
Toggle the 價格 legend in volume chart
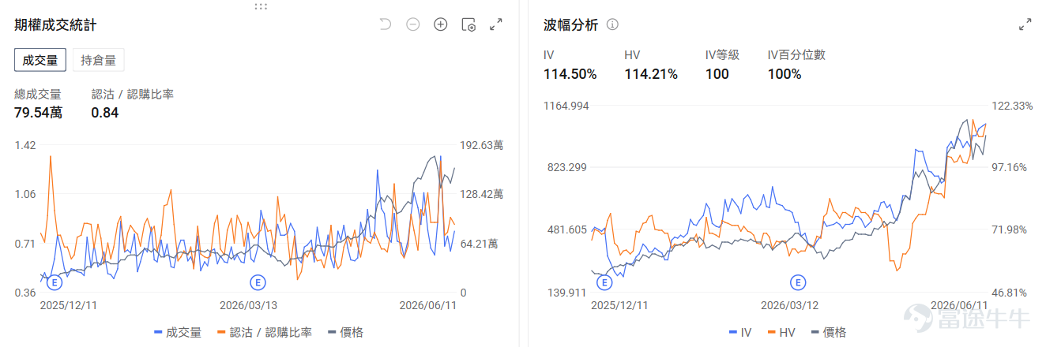[x=346, y=333]
